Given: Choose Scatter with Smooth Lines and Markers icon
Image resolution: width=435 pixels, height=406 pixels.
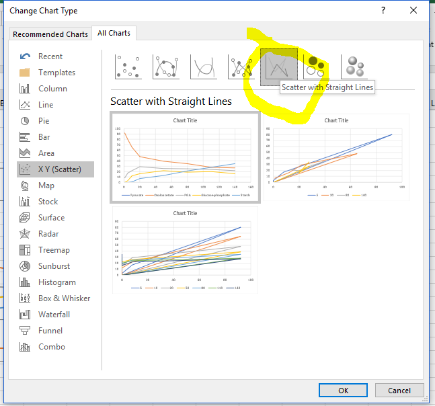Looking at the screenshot, I should pos(166,67).
